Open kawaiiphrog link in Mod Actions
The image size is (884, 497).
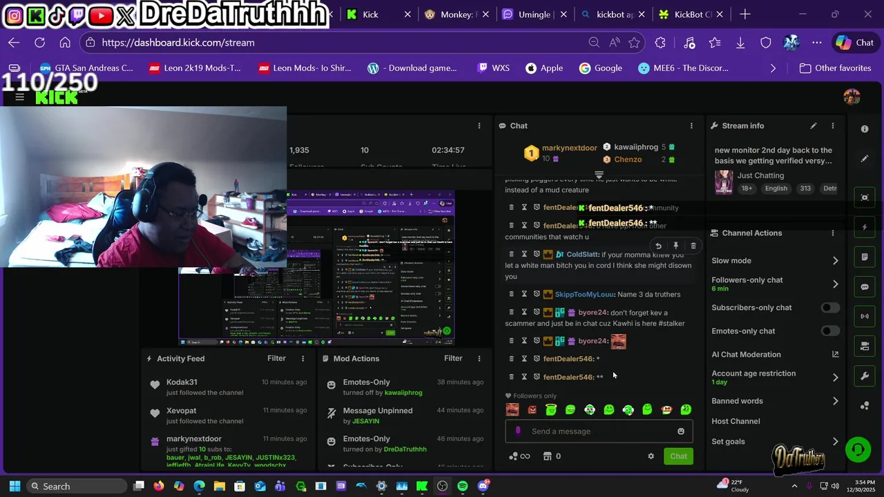click(x=403, y=393)
